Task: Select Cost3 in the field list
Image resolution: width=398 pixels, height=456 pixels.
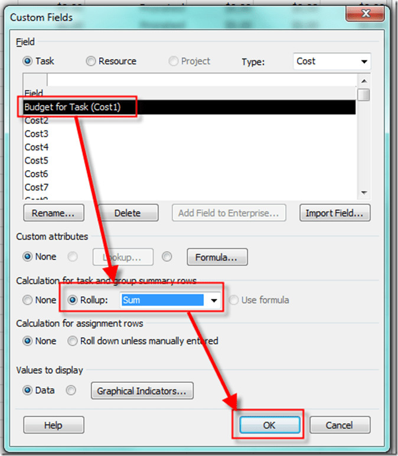Action: tap(37, 133)
